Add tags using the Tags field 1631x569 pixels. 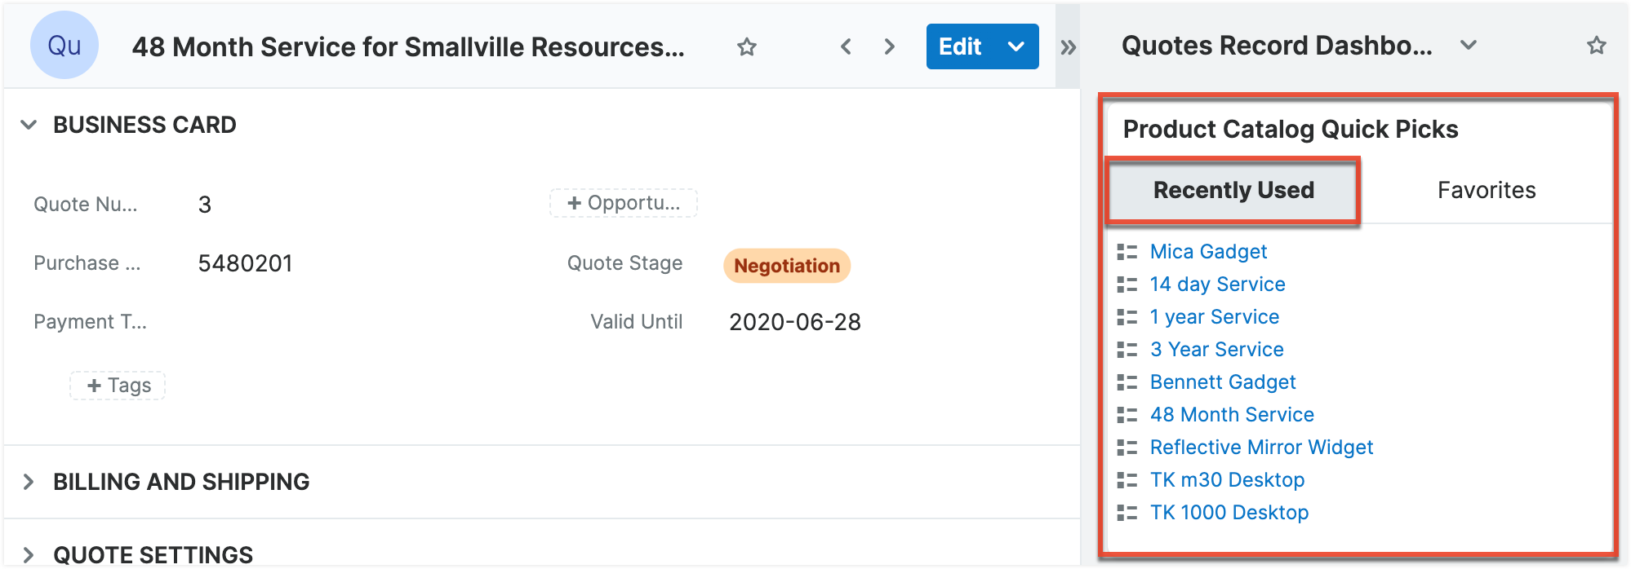118,386
